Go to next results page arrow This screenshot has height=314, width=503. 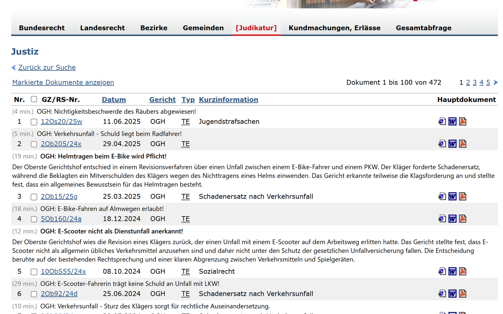pyautogui.click(x=496, y=82)
